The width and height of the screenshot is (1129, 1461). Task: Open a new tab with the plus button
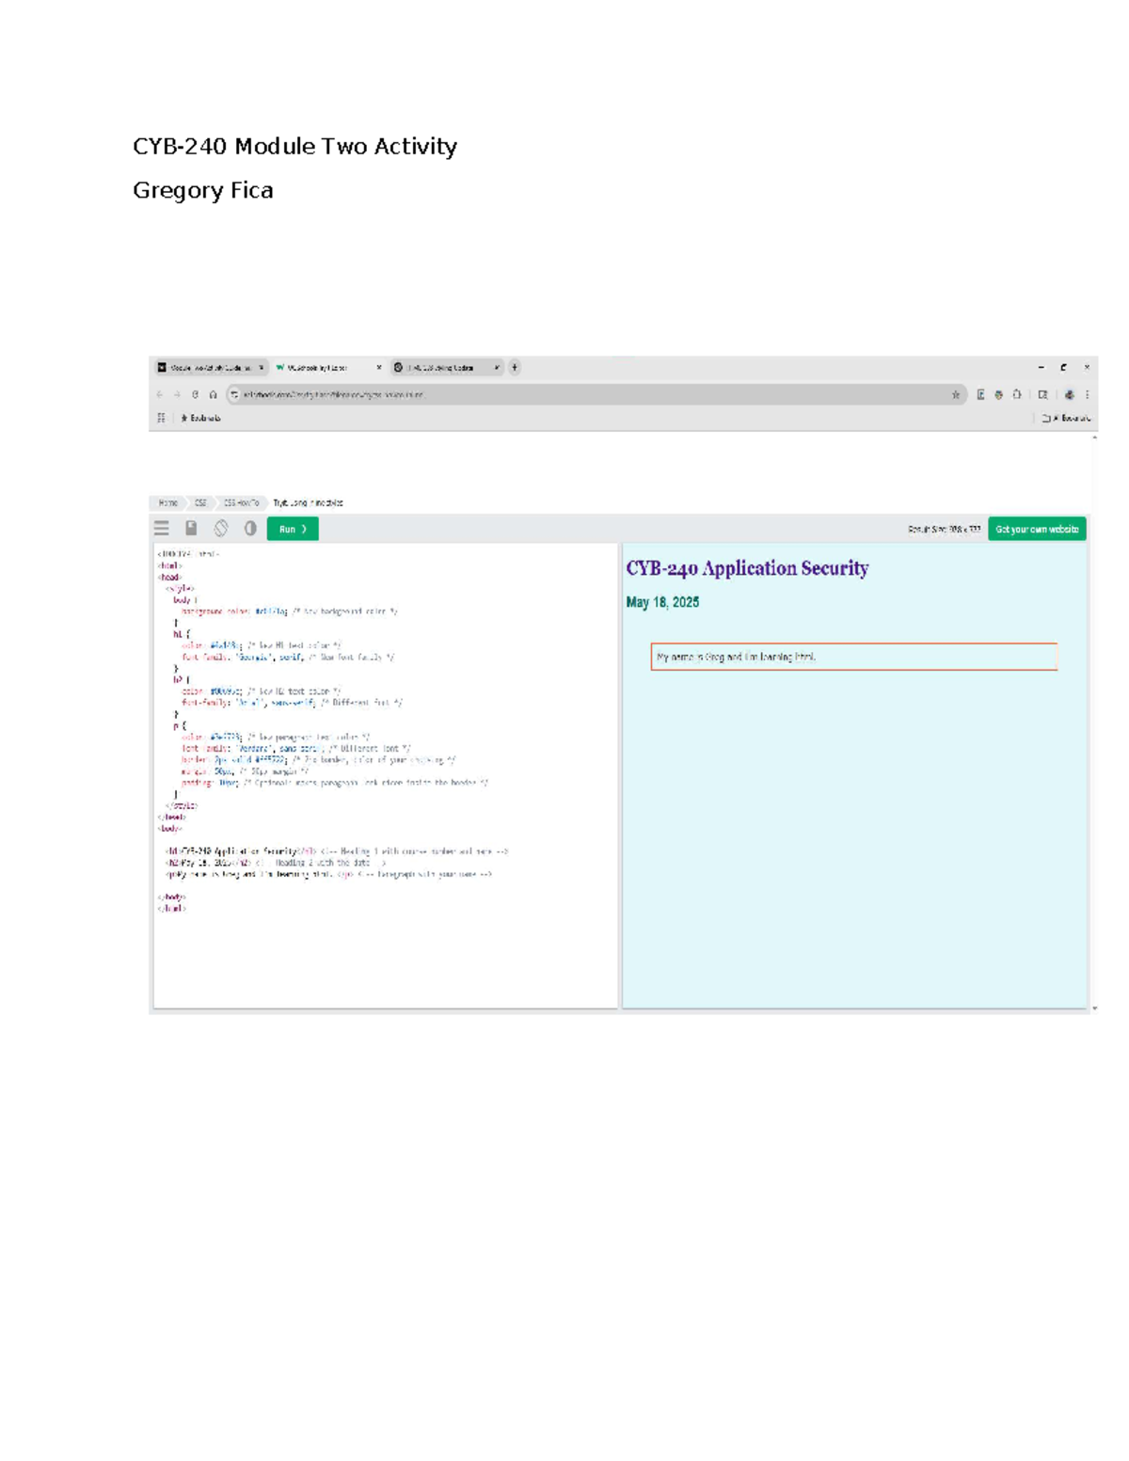tap(515, 368)
